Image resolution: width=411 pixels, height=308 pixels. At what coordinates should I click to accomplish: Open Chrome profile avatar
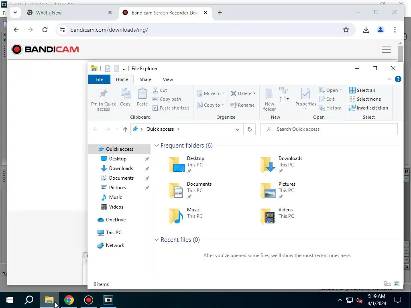tap(380, 30)
